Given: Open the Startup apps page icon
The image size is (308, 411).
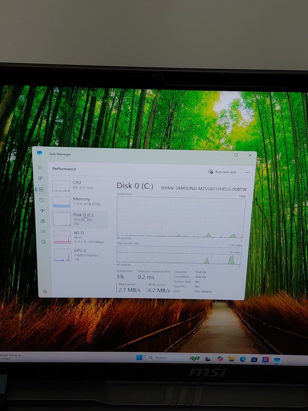Looking at the screenshot, I should (x=42, y=210).
